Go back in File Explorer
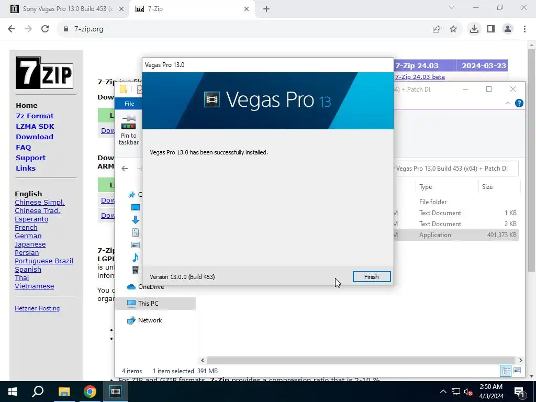 click(x=125, y=169)
